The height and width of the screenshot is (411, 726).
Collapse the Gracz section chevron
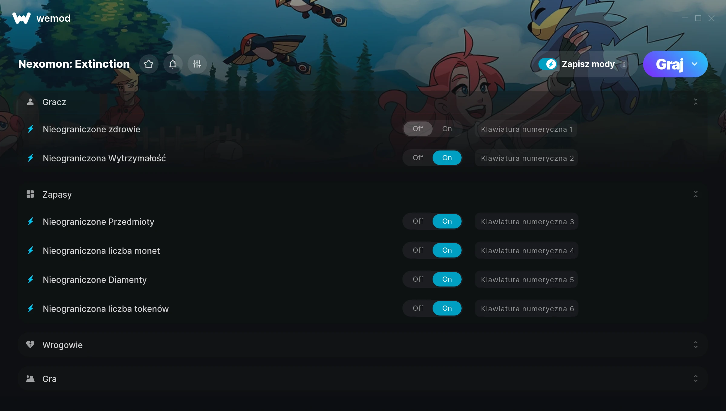695,102
